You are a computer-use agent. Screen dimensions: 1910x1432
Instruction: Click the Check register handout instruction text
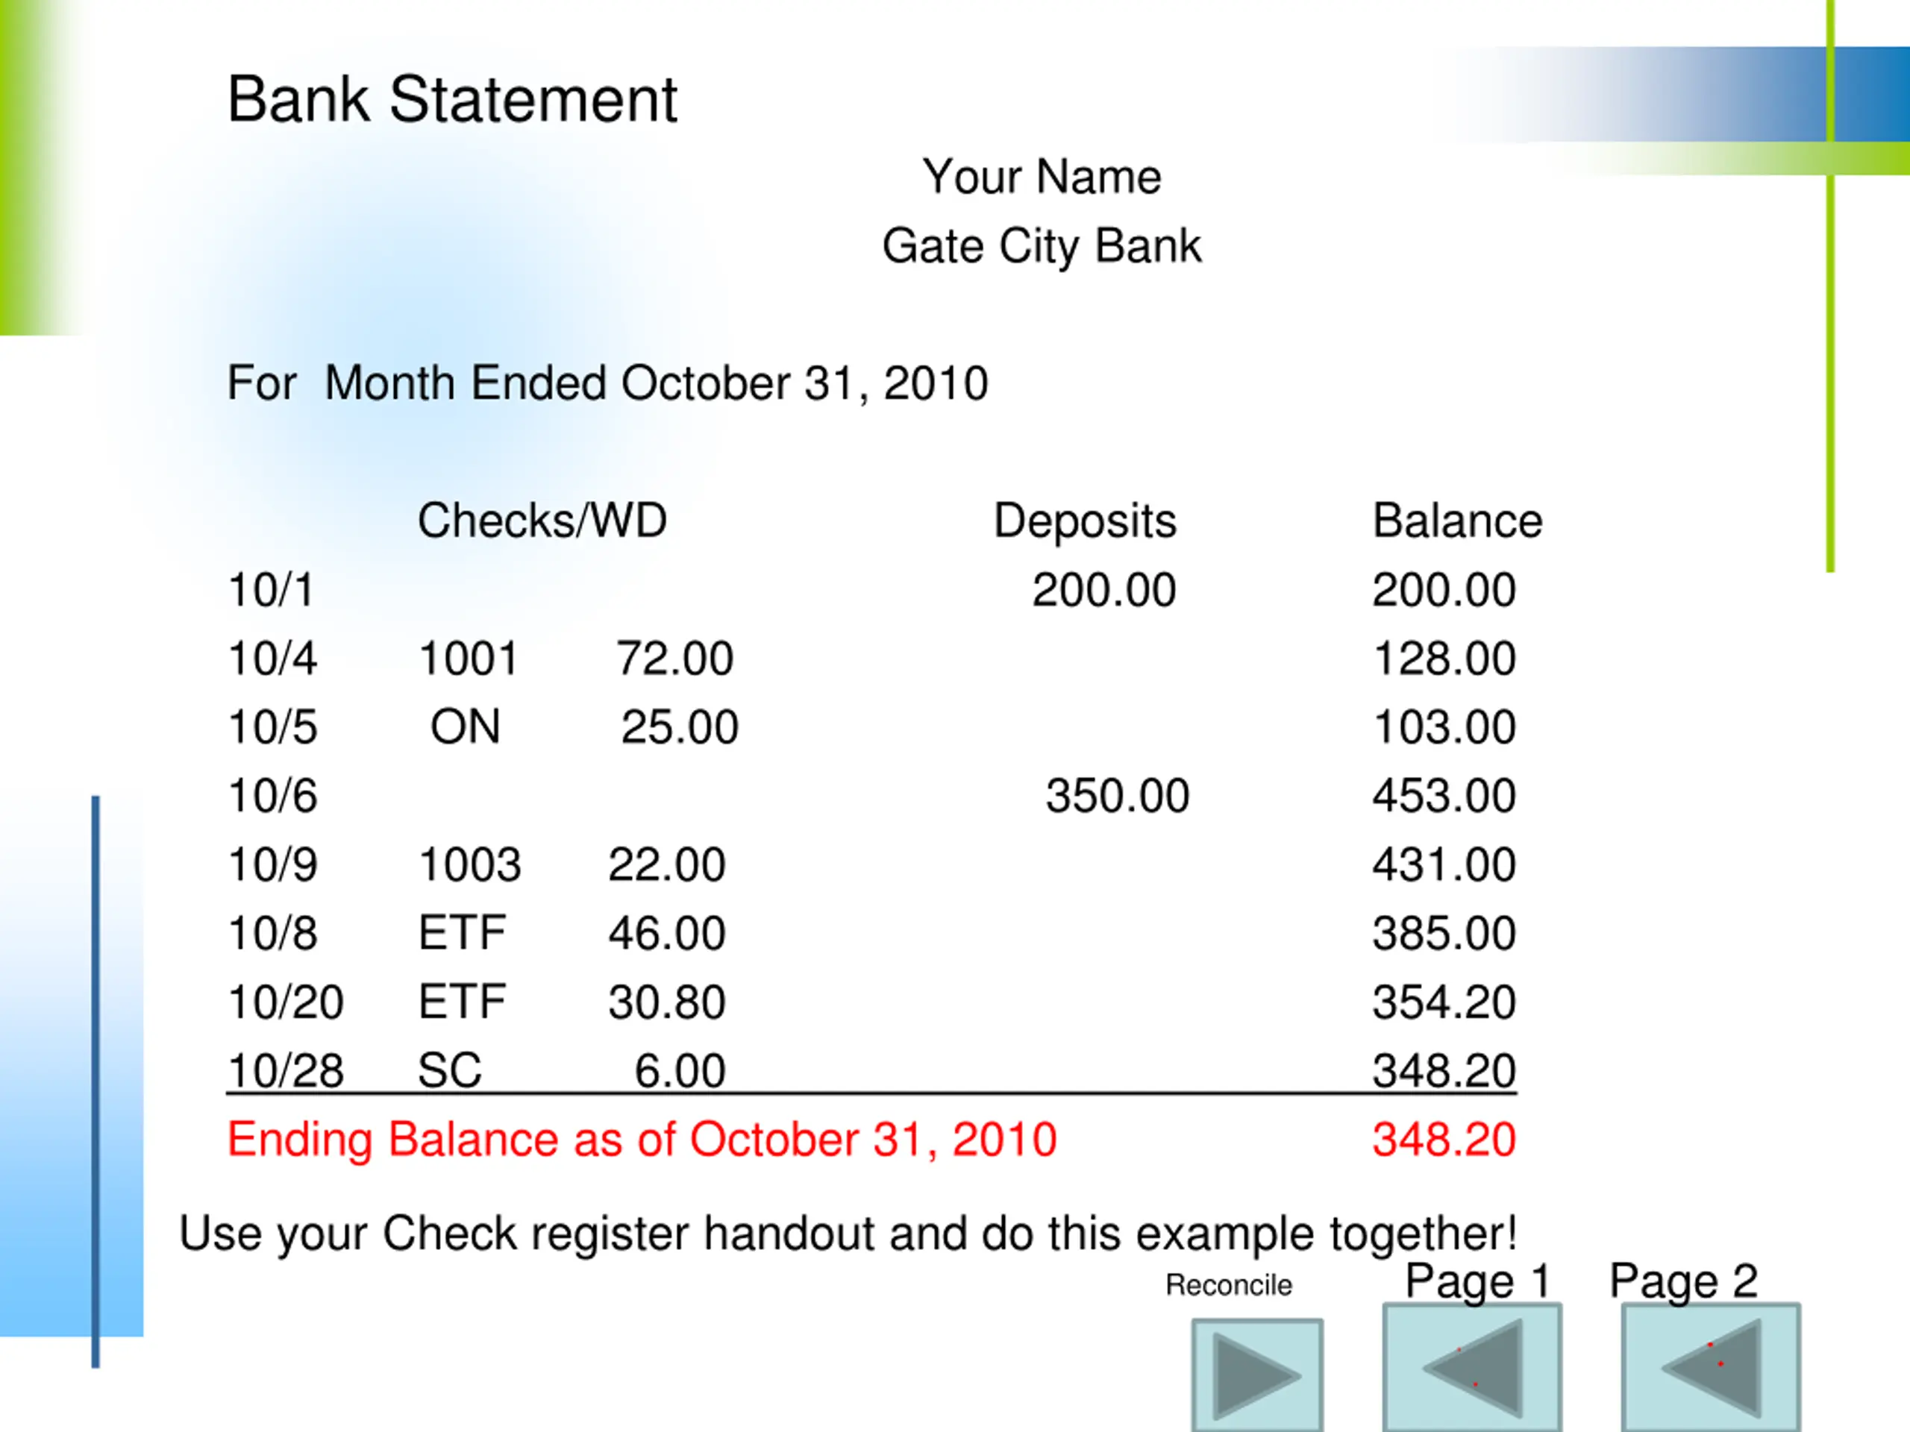coord(848,1234)
